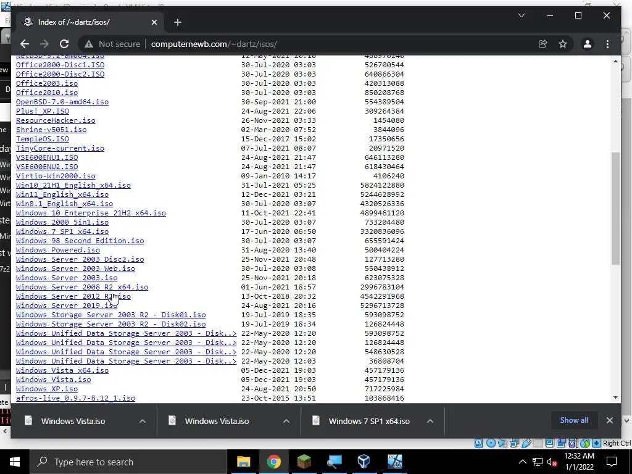
Task: Click the muted speaker volume tray icon
Action: (x=552, y=462)
